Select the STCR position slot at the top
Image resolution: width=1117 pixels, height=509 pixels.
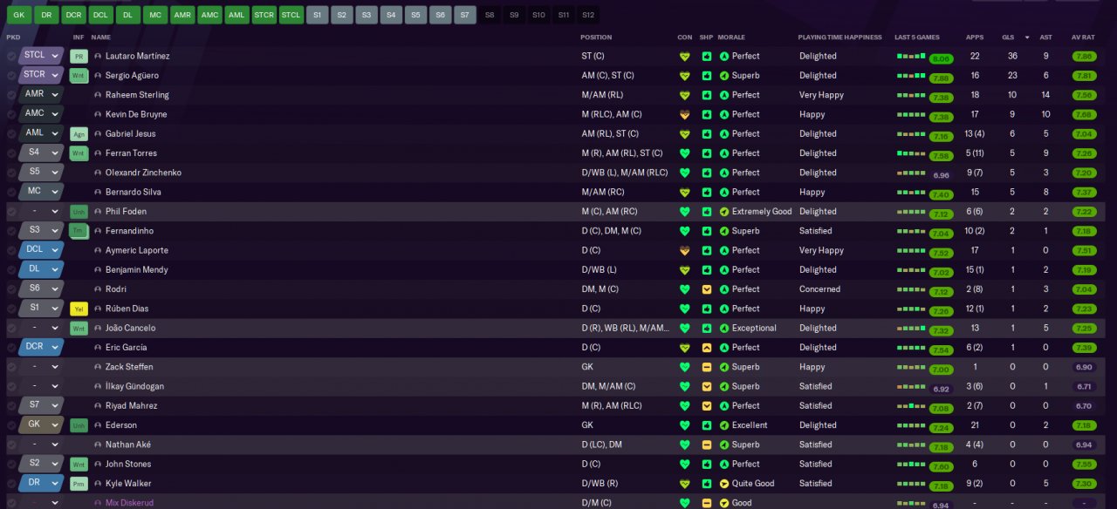point(264,15)
